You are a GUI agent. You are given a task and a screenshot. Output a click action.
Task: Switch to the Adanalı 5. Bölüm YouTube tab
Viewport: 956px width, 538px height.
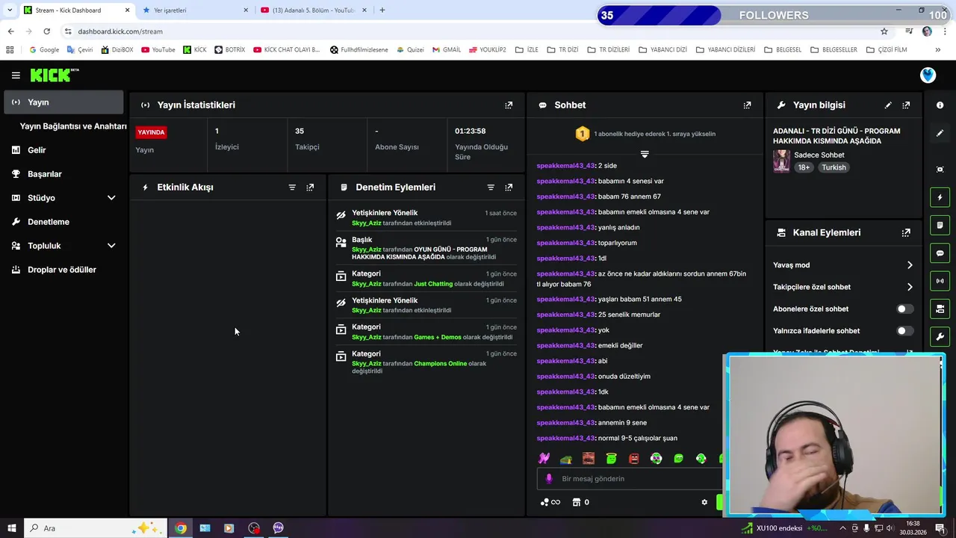coord(314,10)
